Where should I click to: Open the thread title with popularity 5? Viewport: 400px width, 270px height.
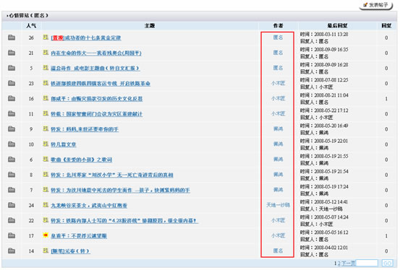(x=95, y=69)
